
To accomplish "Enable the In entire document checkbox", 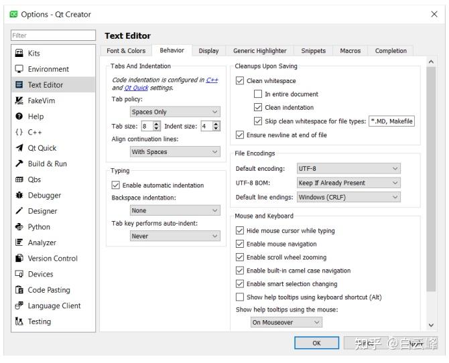I will [258, 94].
